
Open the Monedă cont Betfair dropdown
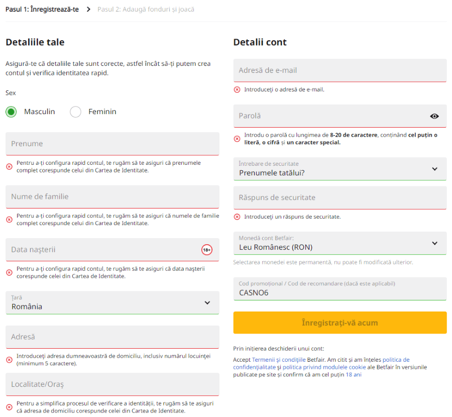pos(340,243)
